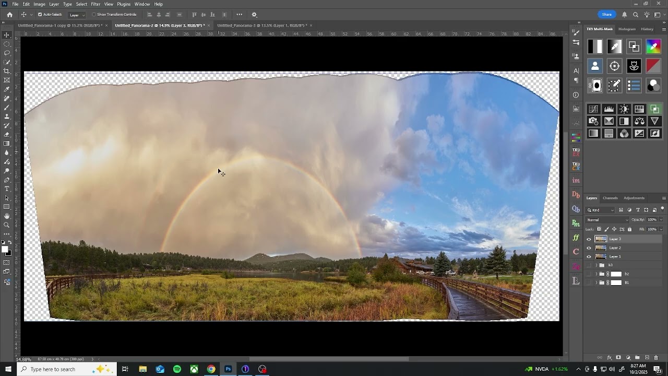Toggle the Auto-Select checkbox

[x=40, y=15]
